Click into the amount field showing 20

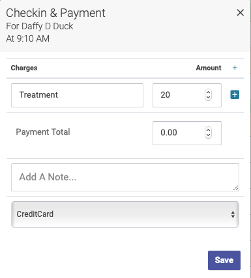(178, 95)
